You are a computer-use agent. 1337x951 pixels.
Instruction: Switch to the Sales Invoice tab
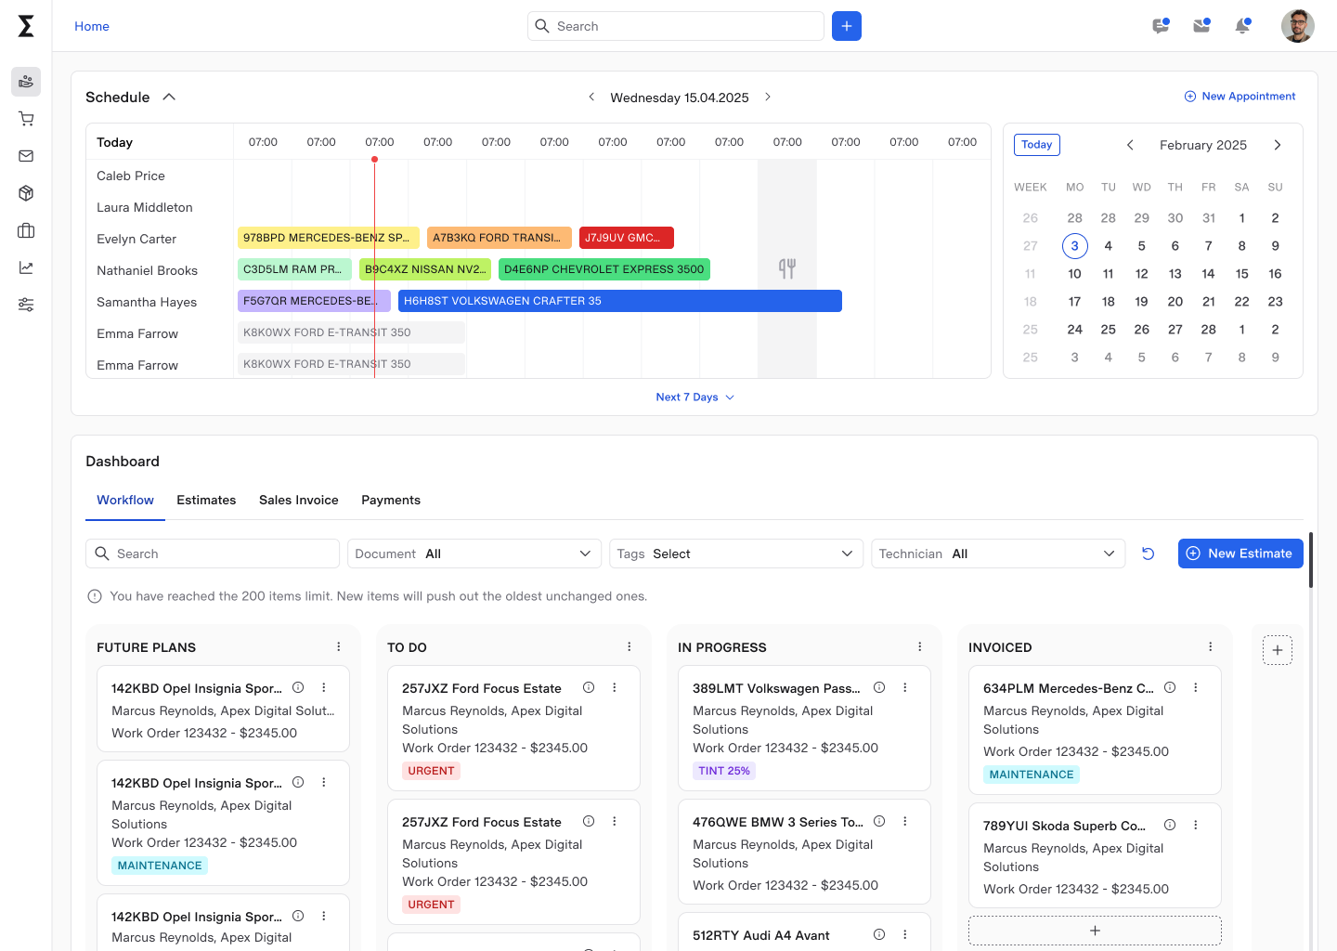pos(299,500)
